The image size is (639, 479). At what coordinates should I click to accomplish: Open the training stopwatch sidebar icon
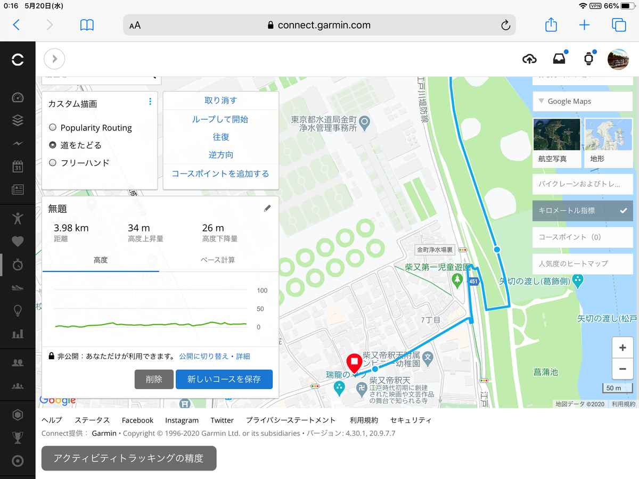tap(18, 264)
